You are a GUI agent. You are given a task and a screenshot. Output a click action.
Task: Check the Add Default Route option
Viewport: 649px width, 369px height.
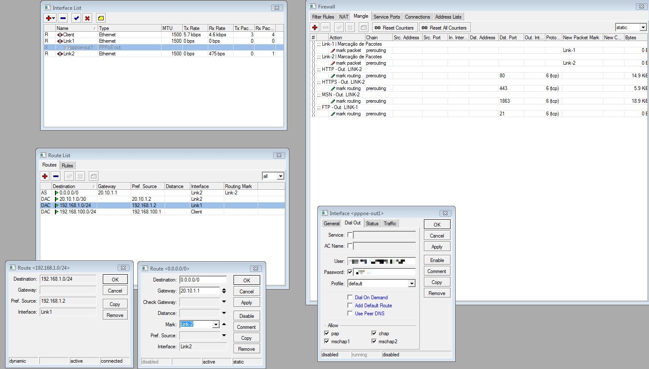(x=350, y=305)
